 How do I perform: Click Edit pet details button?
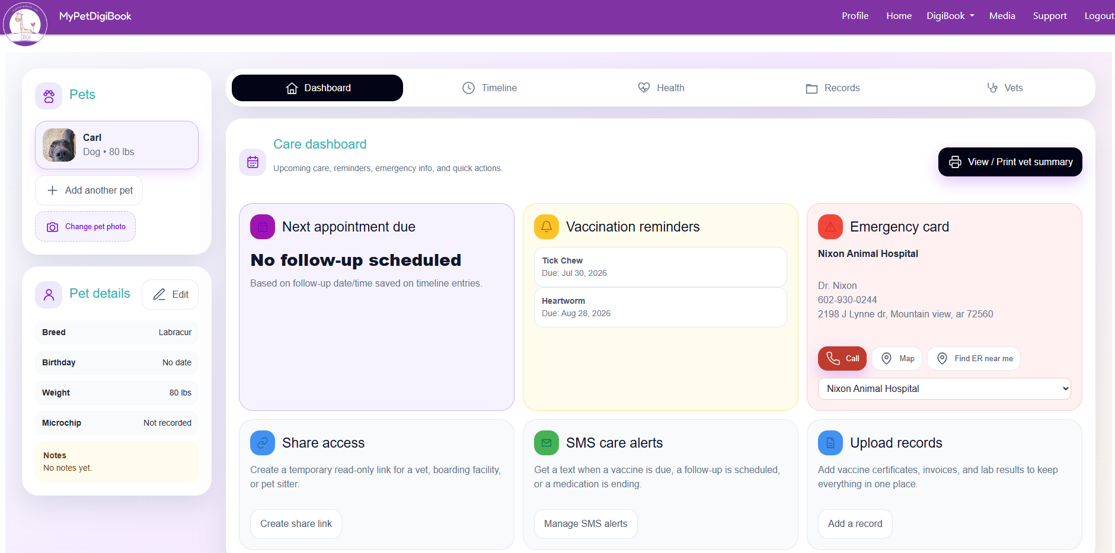[170, 294]
